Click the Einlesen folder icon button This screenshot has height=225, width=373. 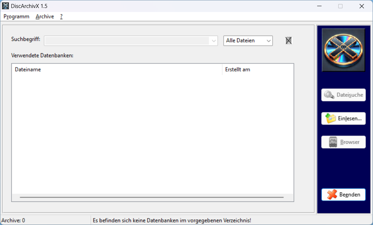(x=343, y=118)
